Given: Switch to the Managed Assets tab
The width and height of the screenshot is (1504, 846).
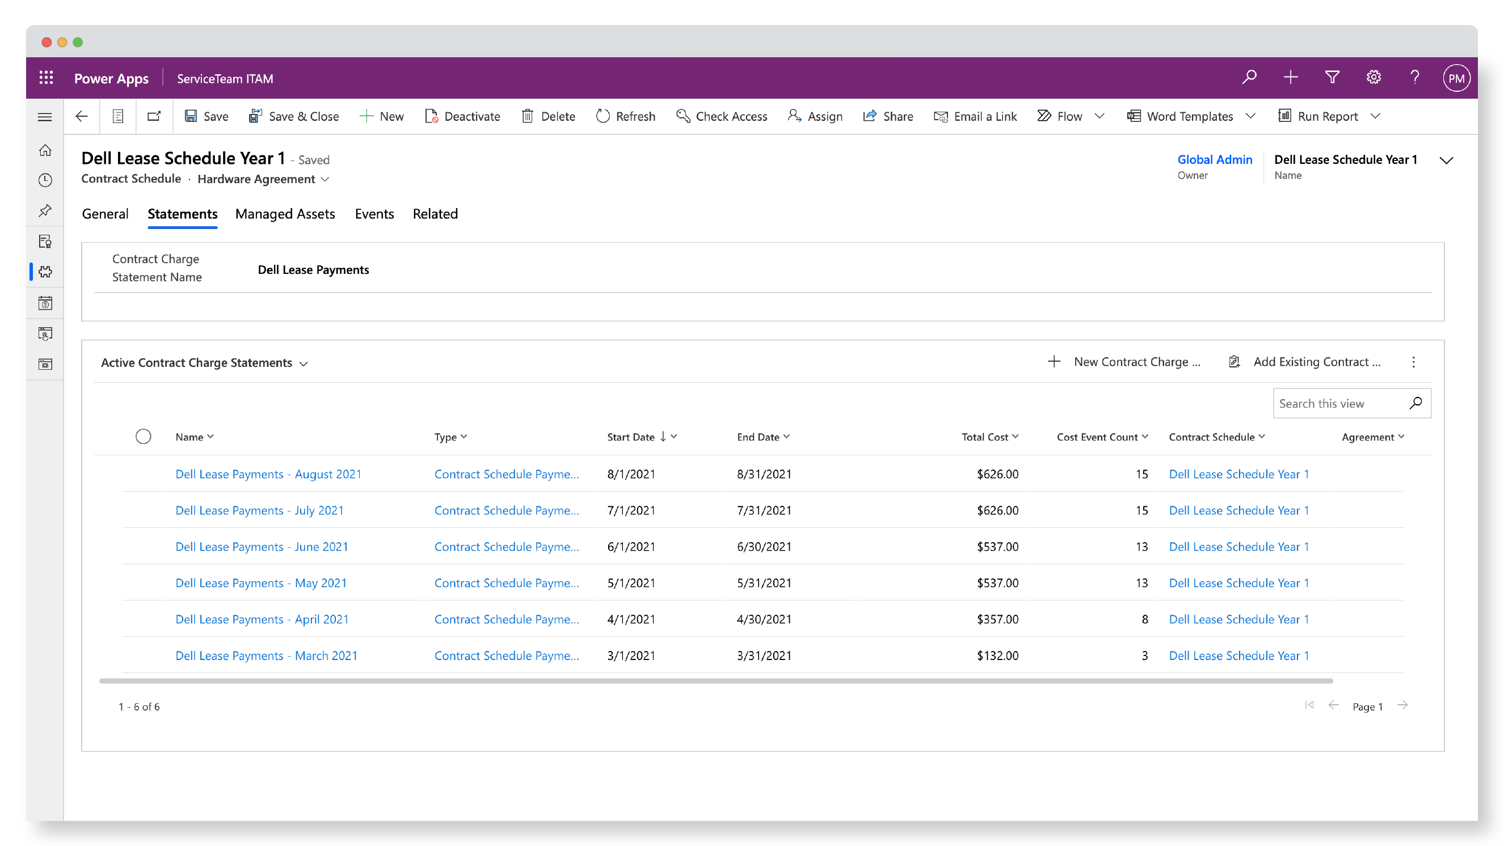Looking at the screenshot, I should pyautogui.click(x=285, y=214).
